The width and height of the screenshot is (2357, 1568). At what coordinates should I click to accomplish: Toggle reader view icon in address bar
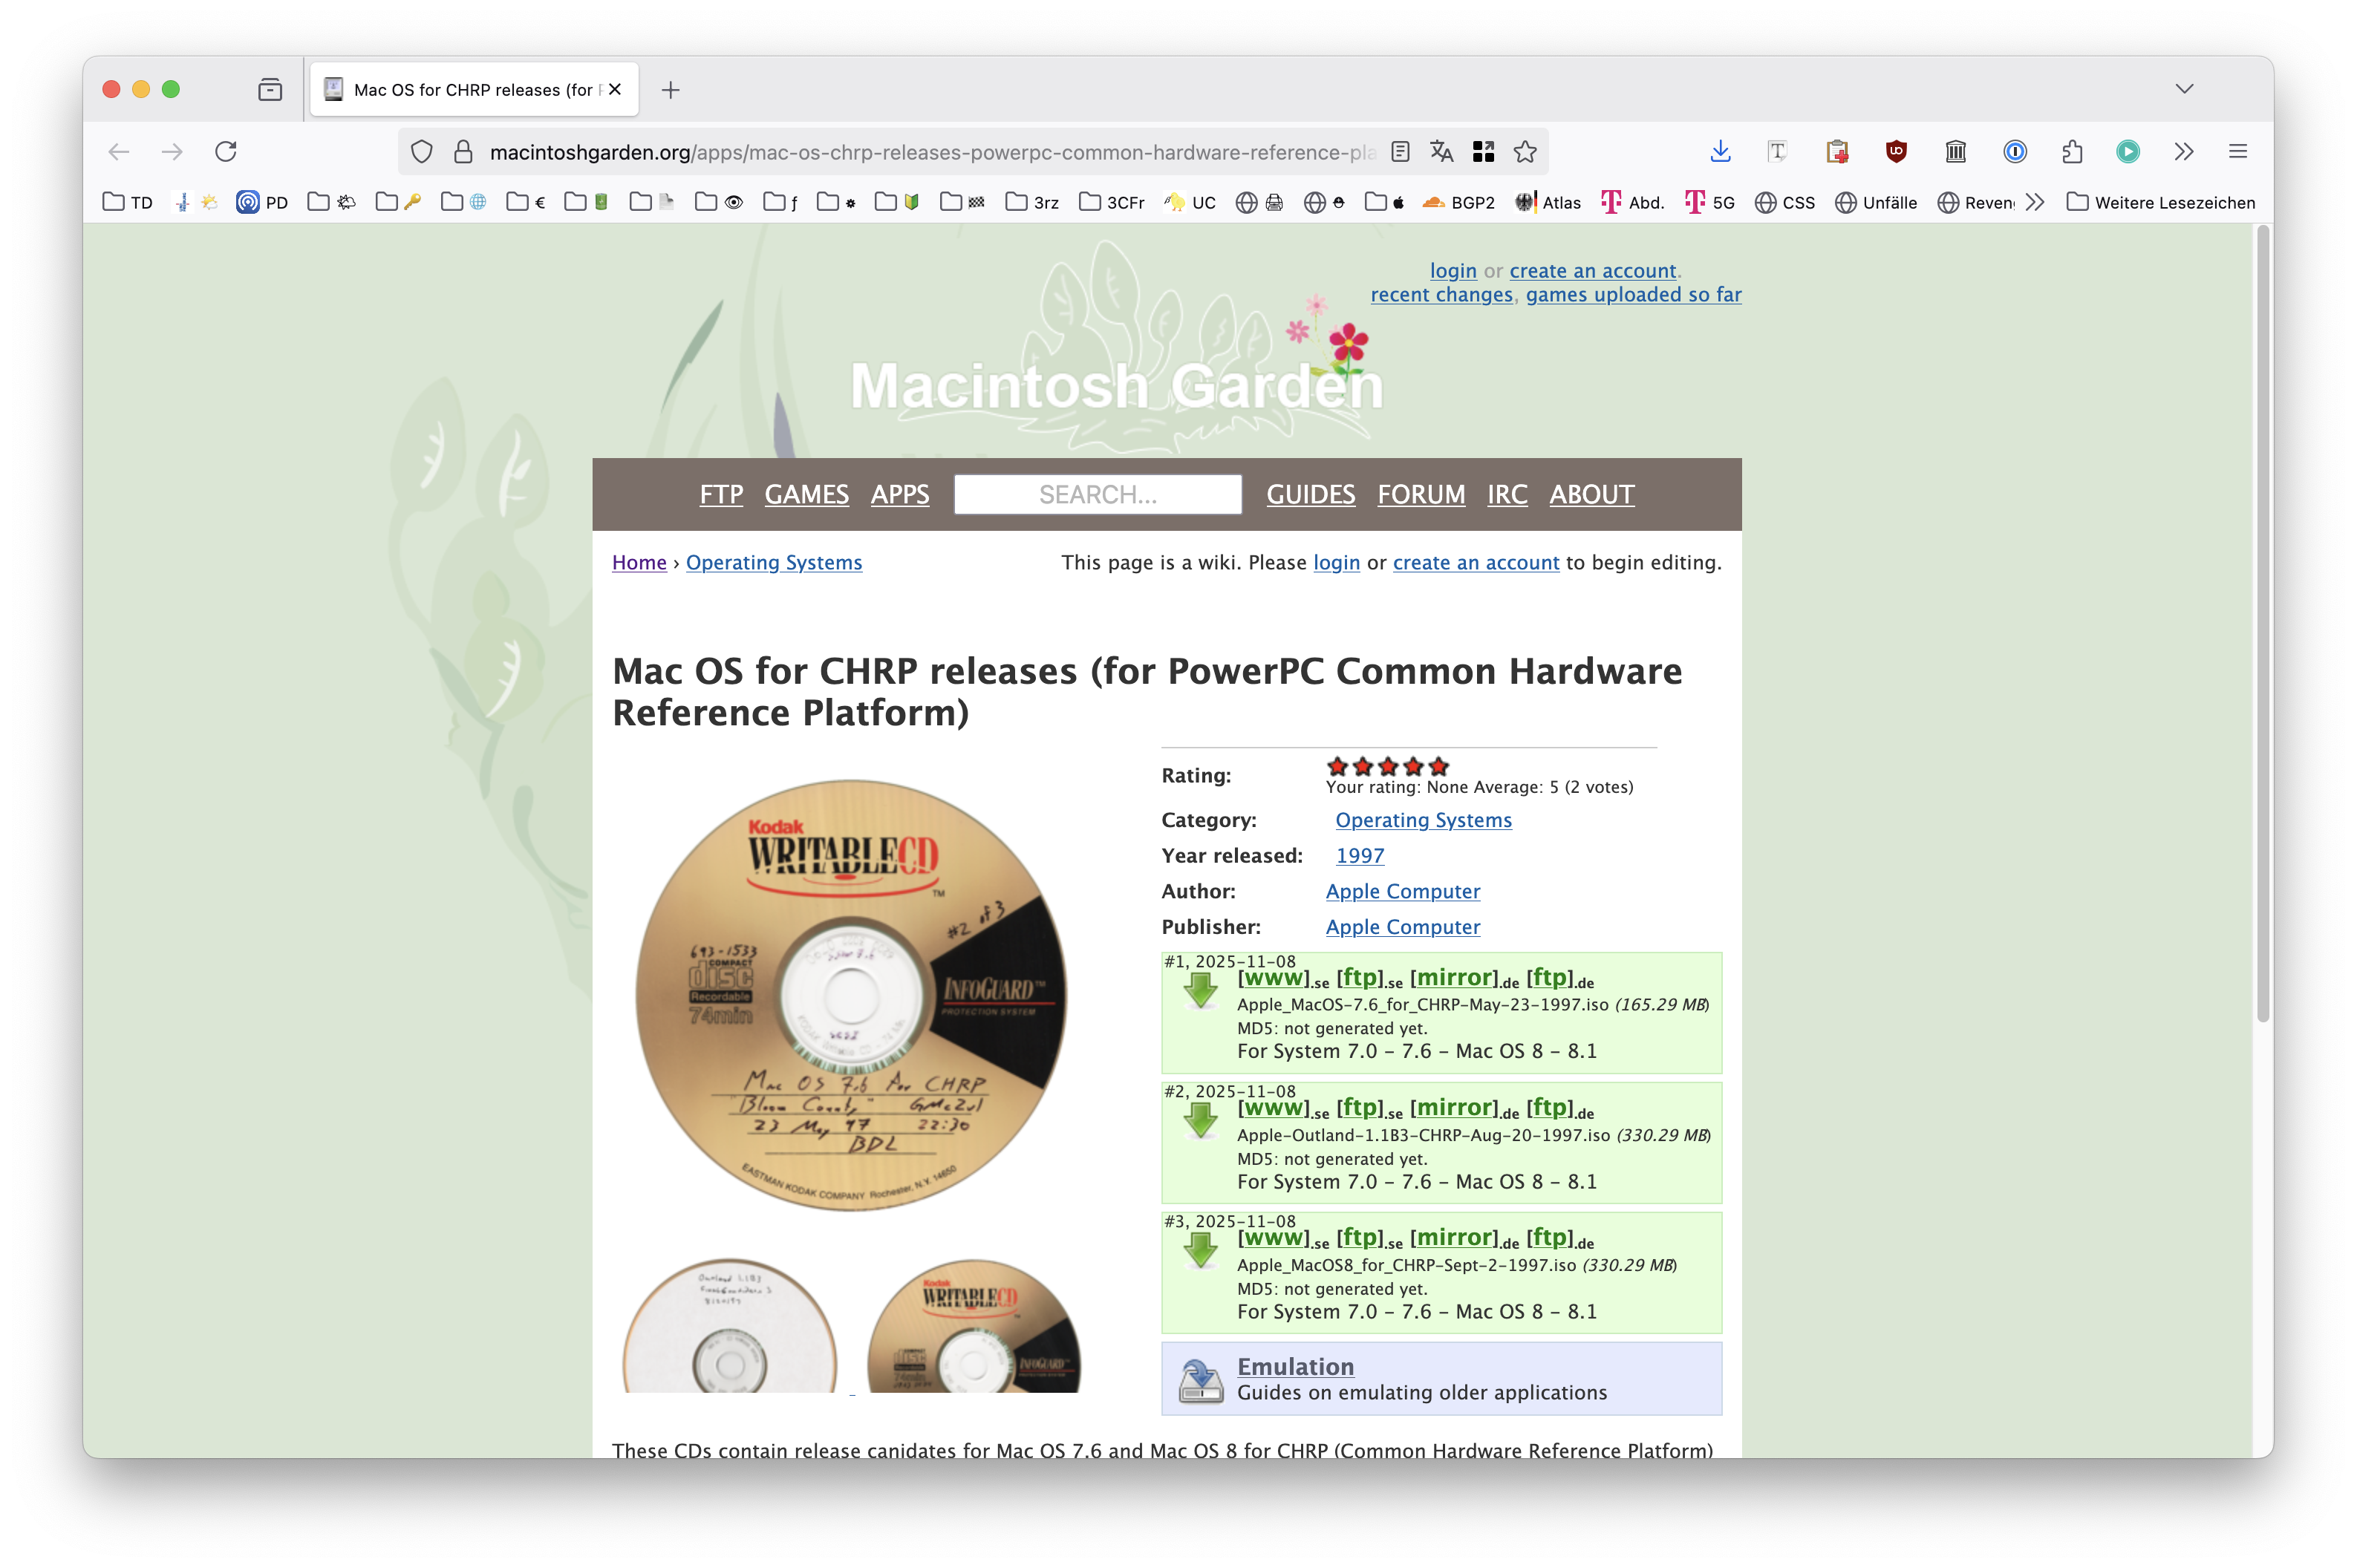[1400, 152]
